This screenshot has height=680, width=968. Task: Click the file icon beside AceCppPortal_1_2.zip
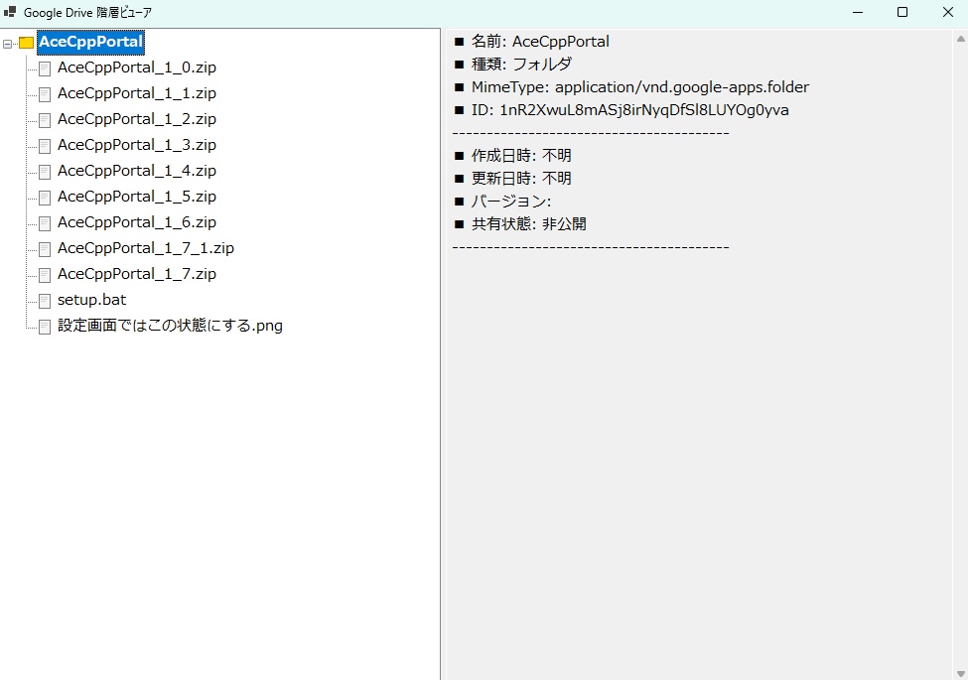click(45, 120)
